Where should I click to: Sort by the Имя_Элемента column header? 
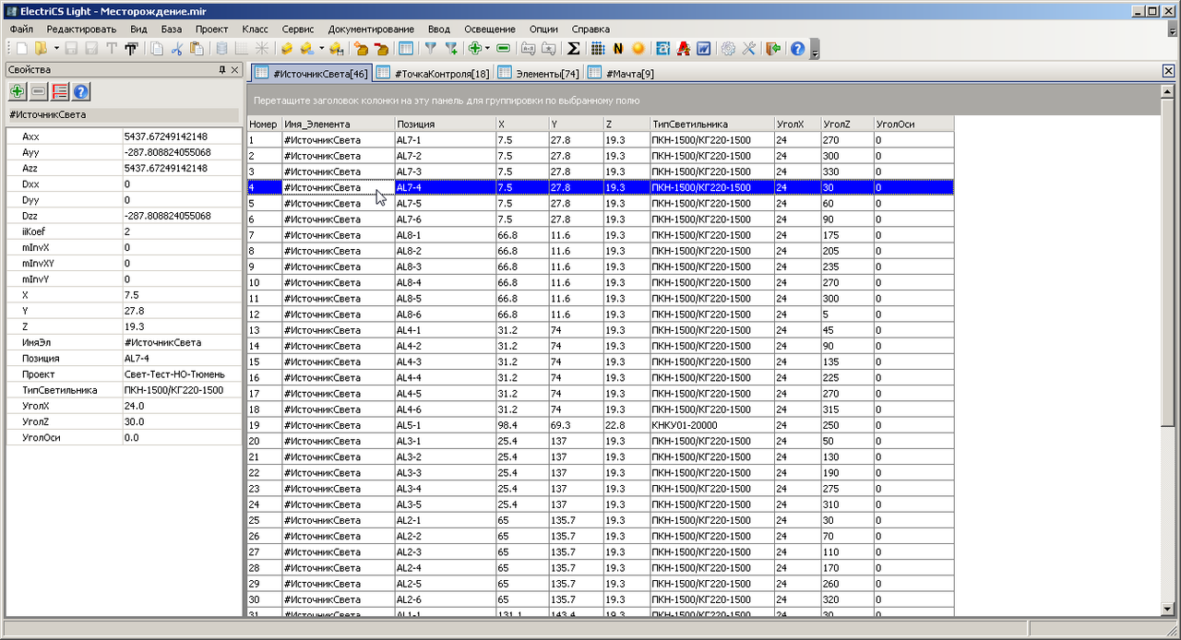(337, 124)
